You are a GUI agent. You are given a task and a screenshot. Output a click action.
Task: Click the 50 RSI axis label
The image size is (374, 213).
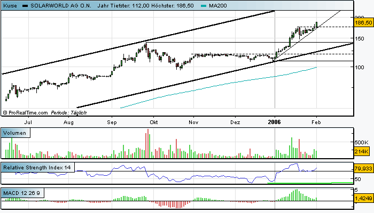[357, 179]
